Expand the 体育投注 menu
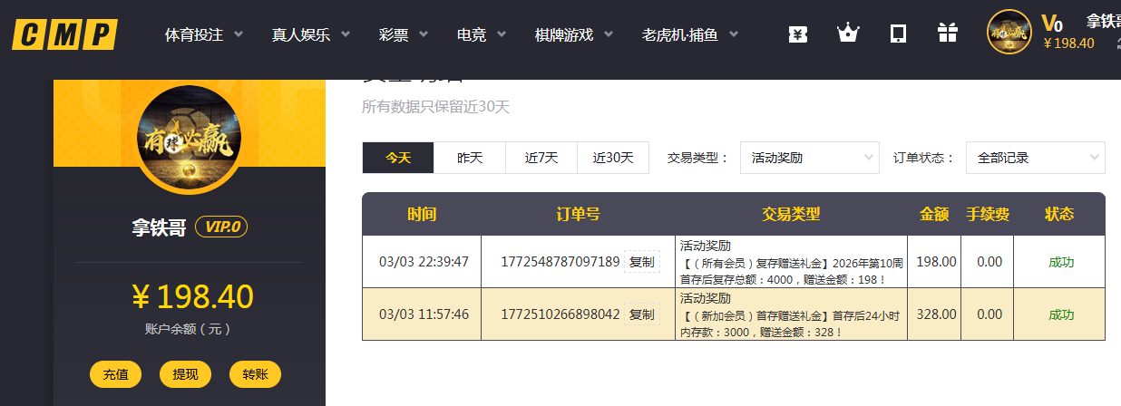Viewport: 1121px width, 406px height. point(204,35)
